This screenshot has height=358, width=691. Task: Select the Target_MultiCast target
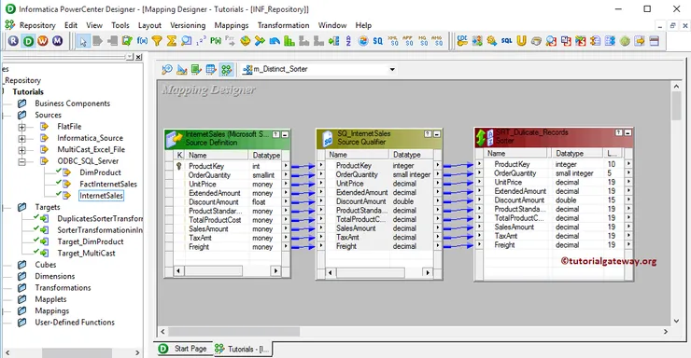(x=86, y=253)
